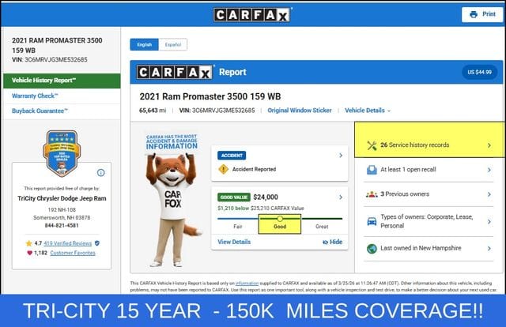
Task: Hide the value details panel
Action: [332, 242]
